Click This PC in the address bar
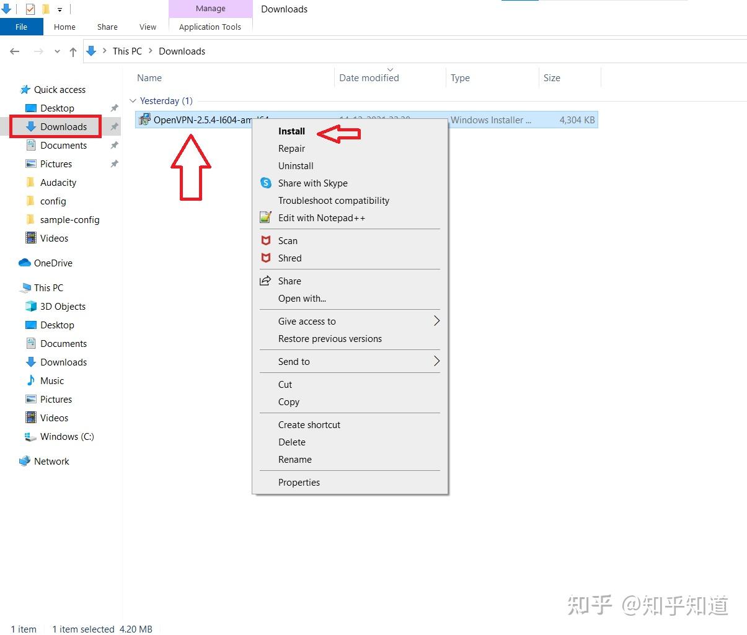 pos(127,51)
